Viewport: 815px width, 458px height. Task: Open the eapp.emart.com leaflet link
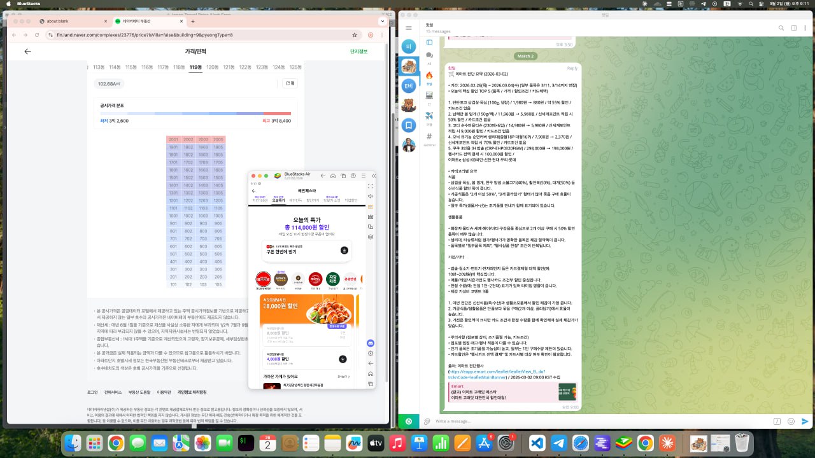click(496, 374)
